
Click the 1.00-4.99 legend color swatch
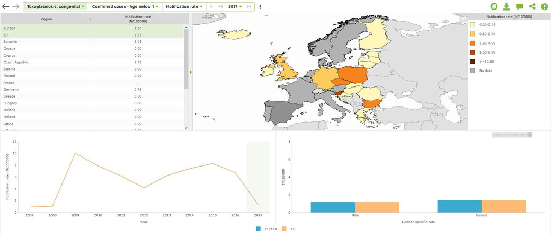click(x=473, y=43)
